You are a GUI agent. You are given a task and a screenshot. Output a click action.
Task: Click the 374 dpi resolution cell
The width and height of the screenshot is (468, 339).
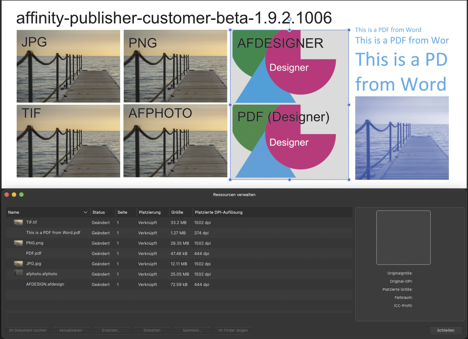(201, 233)
